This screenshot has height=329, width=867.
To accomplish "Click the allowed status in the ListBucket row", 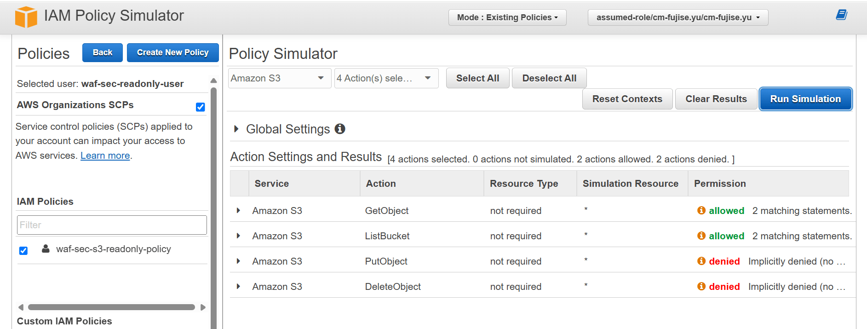I will pos(726,236).
